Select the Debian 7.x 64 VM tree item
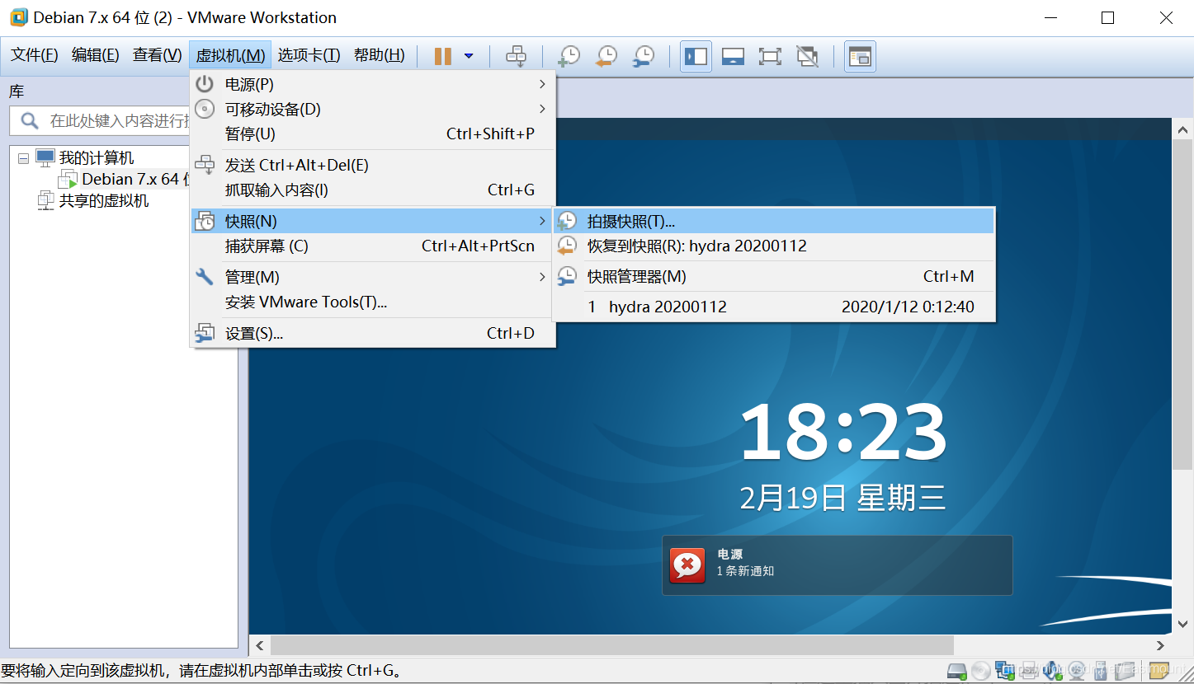 tap(135, 179)
